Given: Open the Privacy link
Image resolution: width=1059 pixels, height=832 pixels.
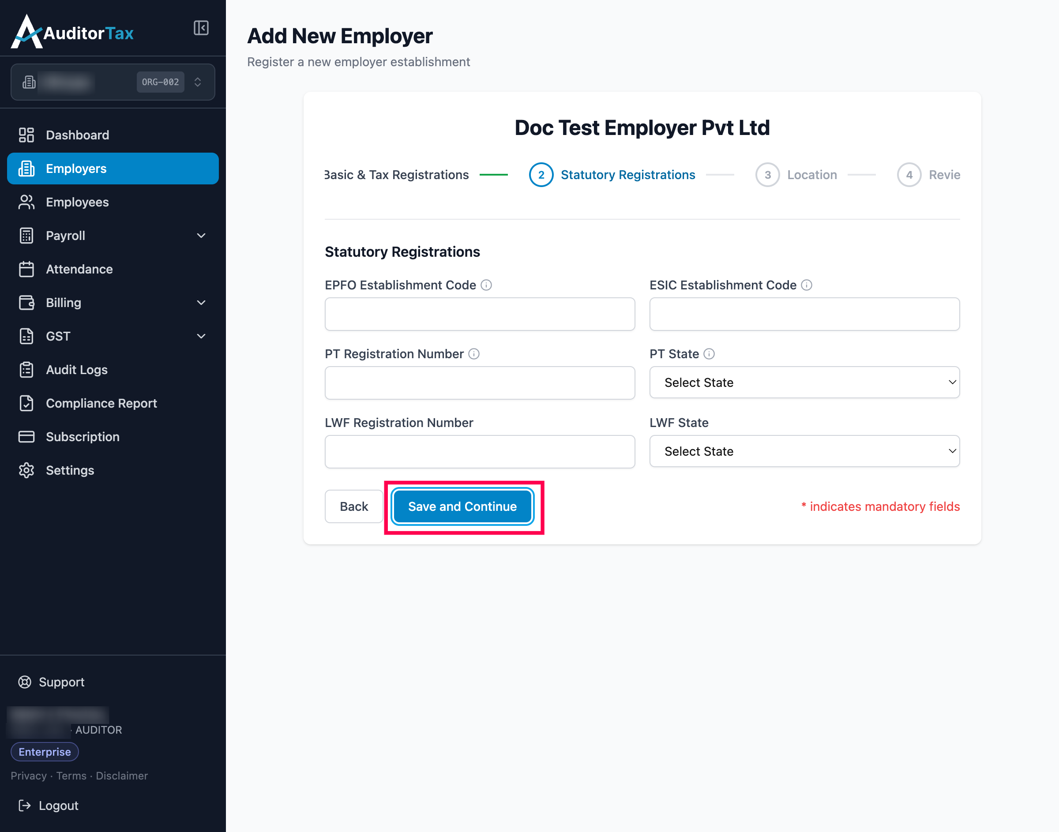Looking at the screenshot, I should click(x=29, y=776).
